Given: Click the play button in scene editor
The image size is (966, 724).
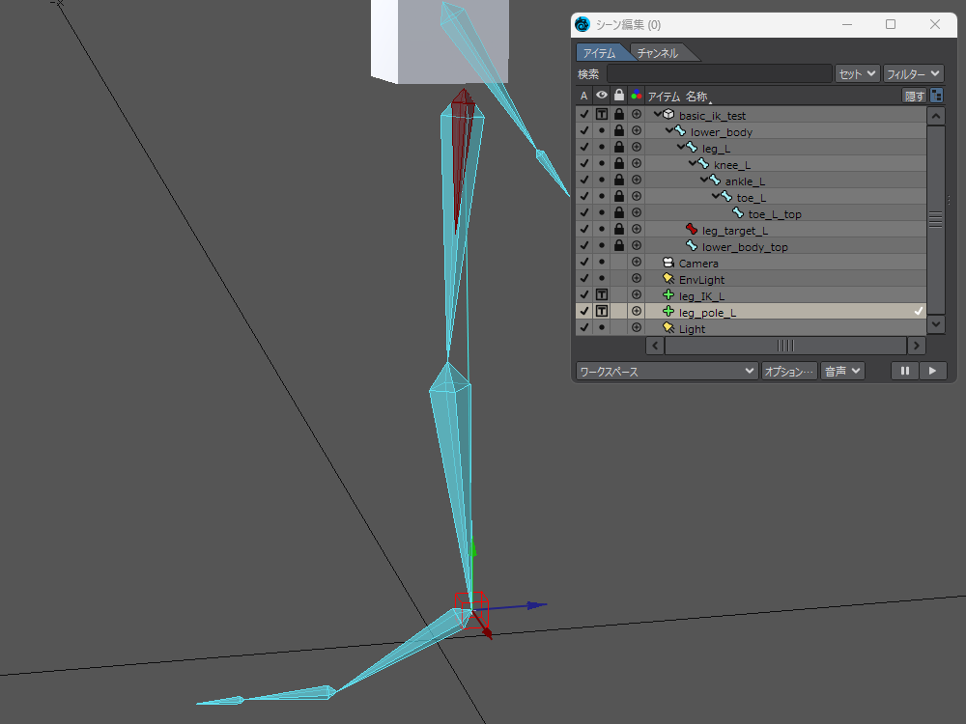Looking at the screenshot, I should [x=932, y=371].
